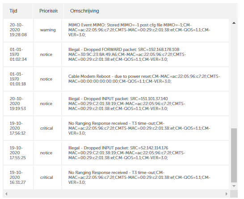
Task: Click the vertical scrollbar track above thumb
Action: 234,77
